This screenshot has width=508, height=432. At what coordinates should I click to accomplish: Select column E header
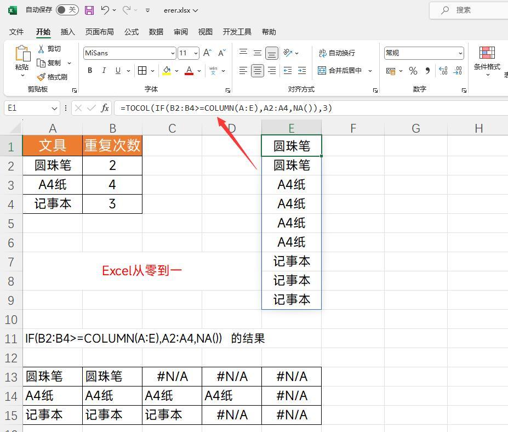[292, 128]
